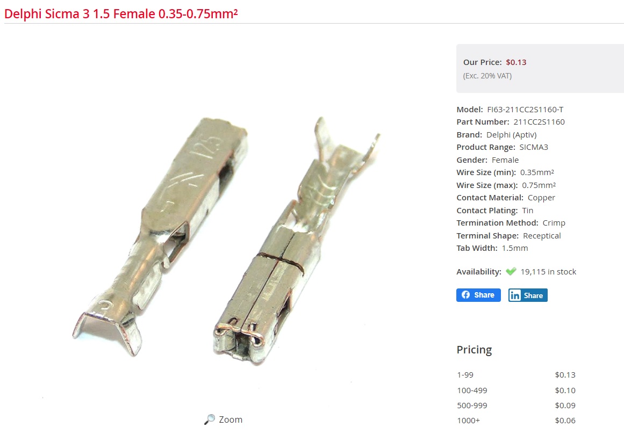Select the 100-499 pricing tier row

coord(516,390)
